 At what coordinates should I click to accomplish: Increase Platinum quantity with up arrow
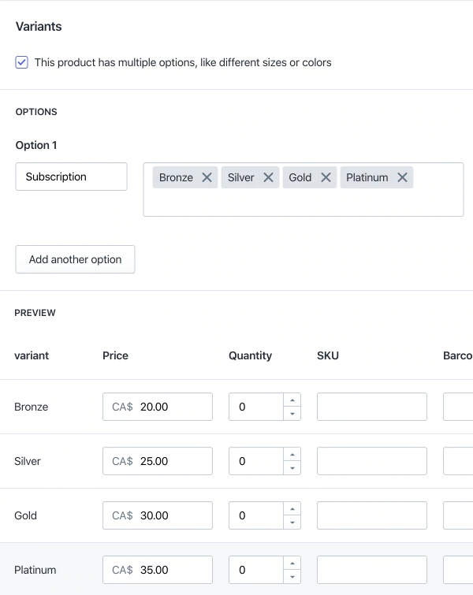point(292,563)
